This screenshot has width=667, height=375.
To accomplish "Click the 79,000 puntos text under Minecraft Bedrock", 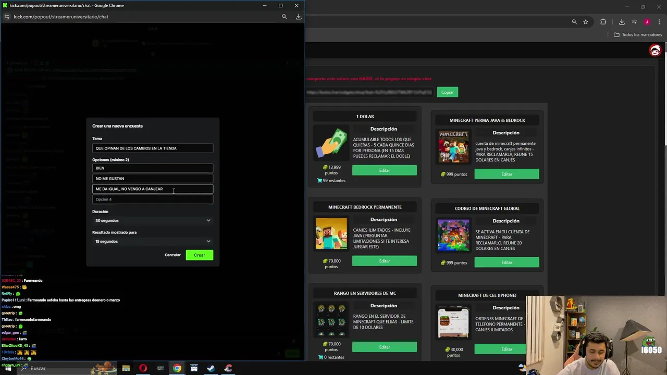I will click(x=331, y=264).
